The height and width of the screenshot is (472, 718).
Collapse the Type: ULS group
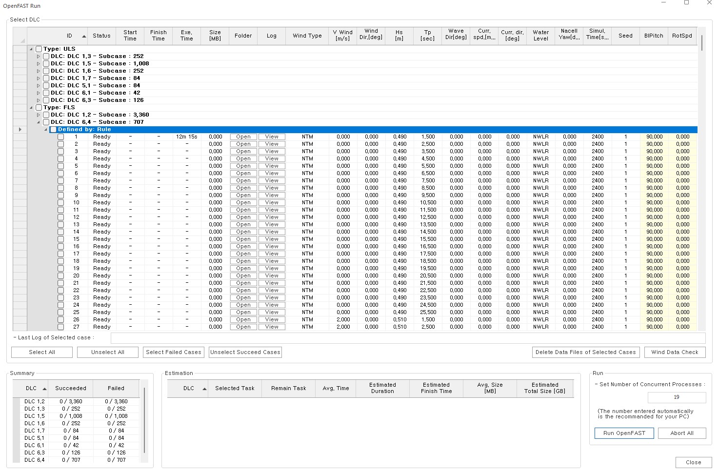click(x=32, y=49)
